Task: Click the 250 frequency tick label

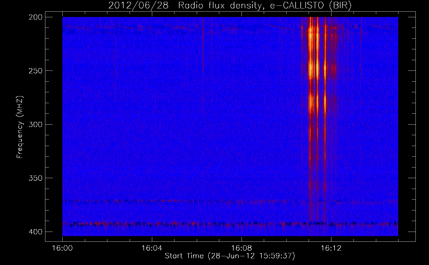Action: point(35,71)
